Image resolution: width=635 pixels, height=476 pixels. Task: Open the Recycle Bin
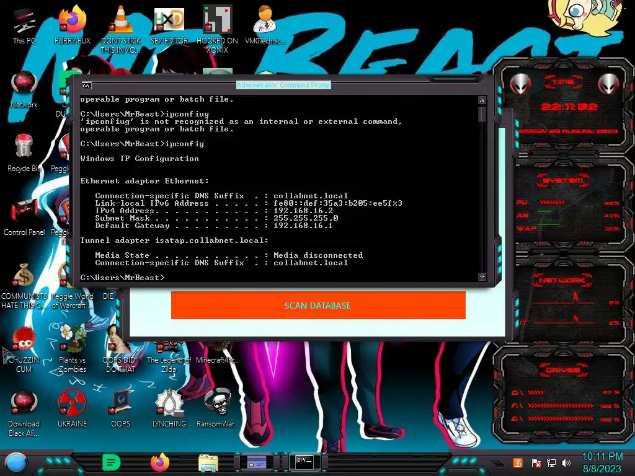pyautogui.click(x=24, y=154)
